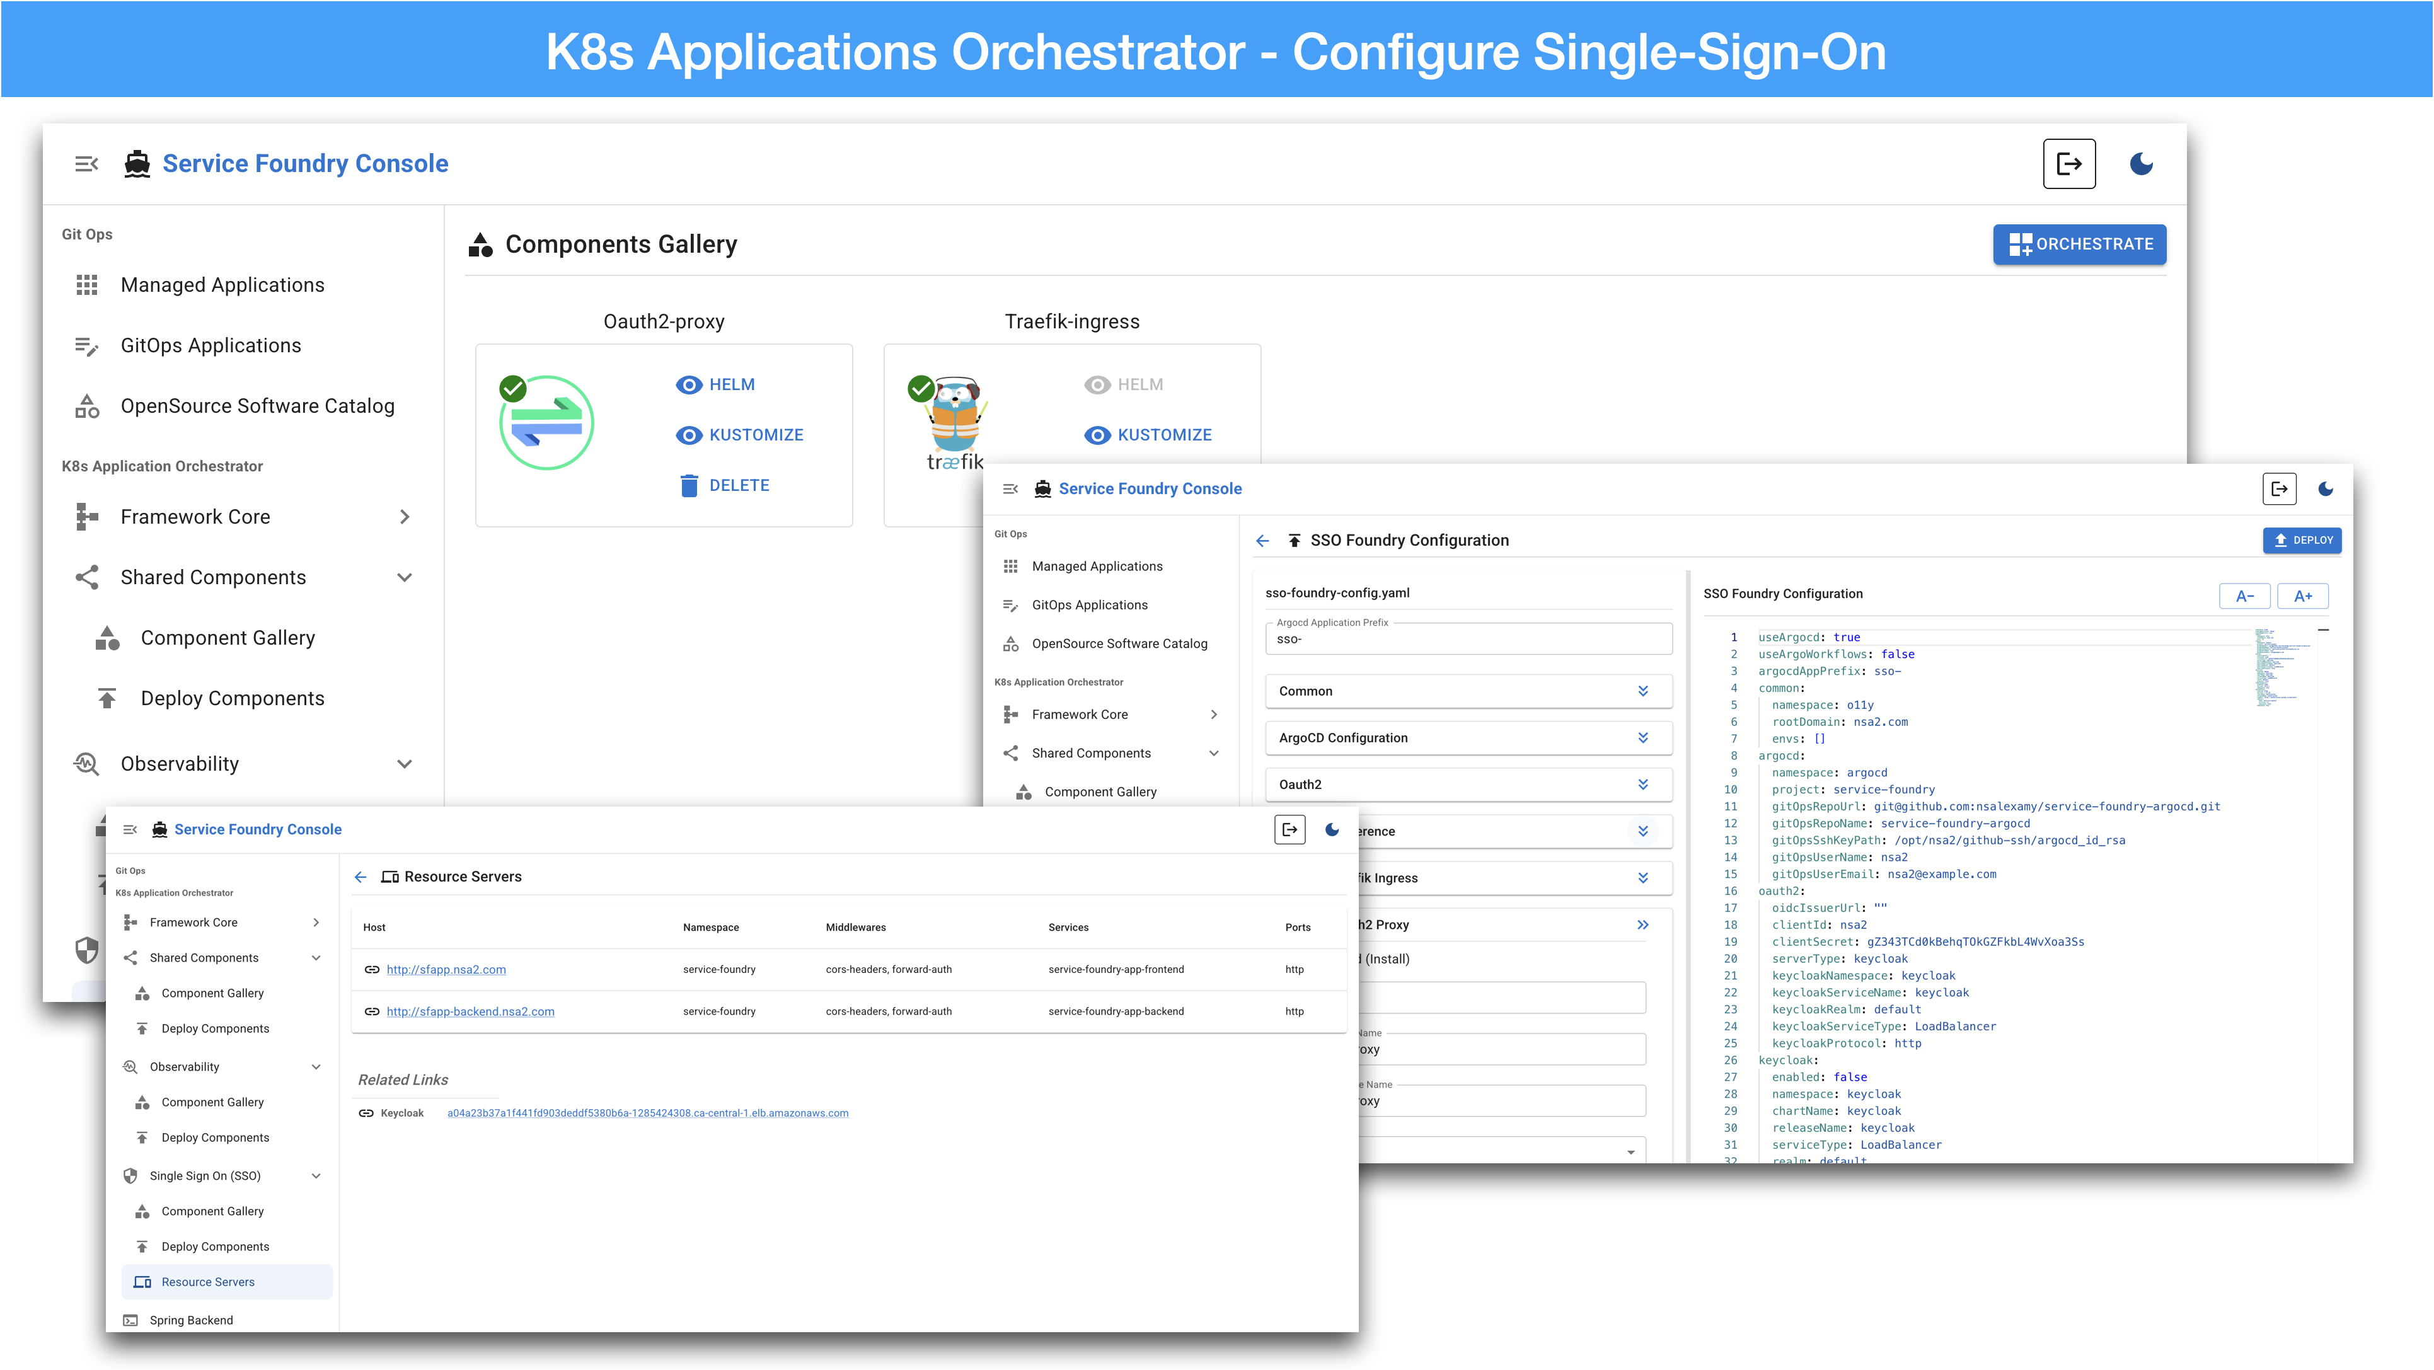Open http://sfapp-backend.nsa2.com link
Viewport: 2434px width, 1370px height.
coord(471,1011)
